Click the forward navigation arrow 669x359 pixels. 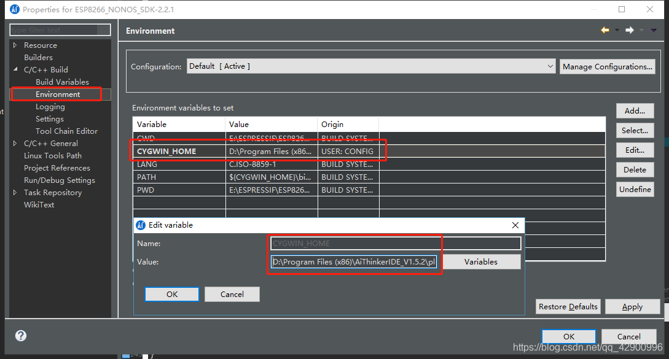[629, 30]
